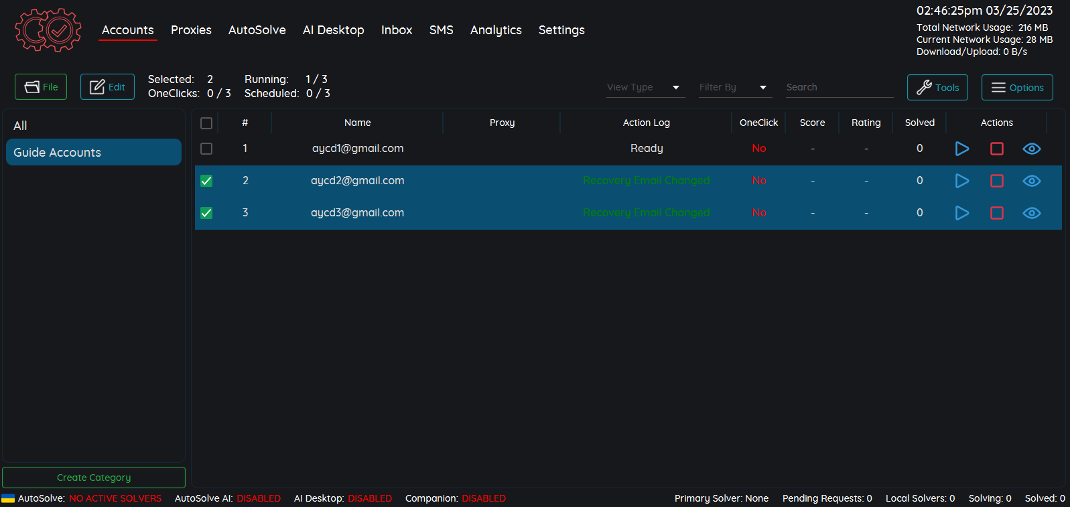Uncheck the aycd3@gmail.com row checkbox

tap(206, 213)
